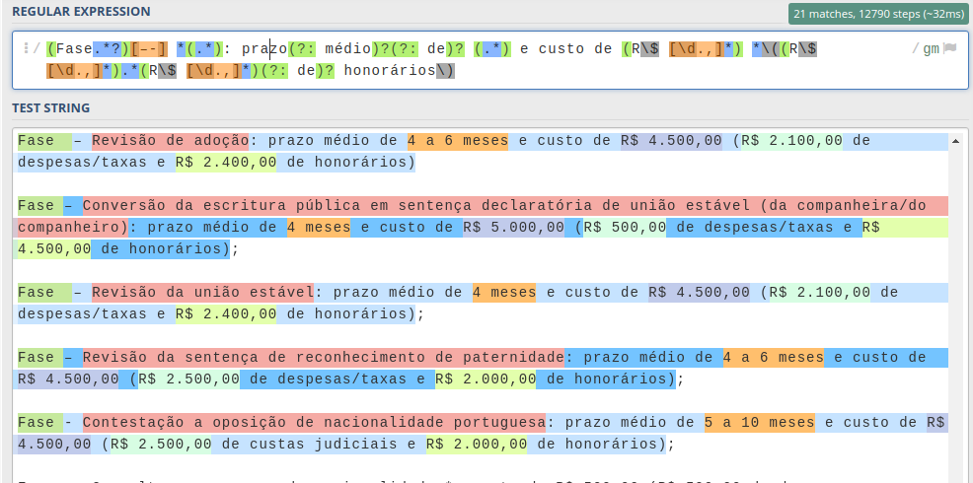Click the REGULAR EXPRESSION section heading
Viewport: 973px width, 483px height.
(x=81, y=11)
